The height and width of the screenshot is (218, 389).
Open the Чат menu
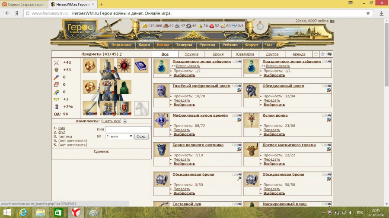coord(268,45)
